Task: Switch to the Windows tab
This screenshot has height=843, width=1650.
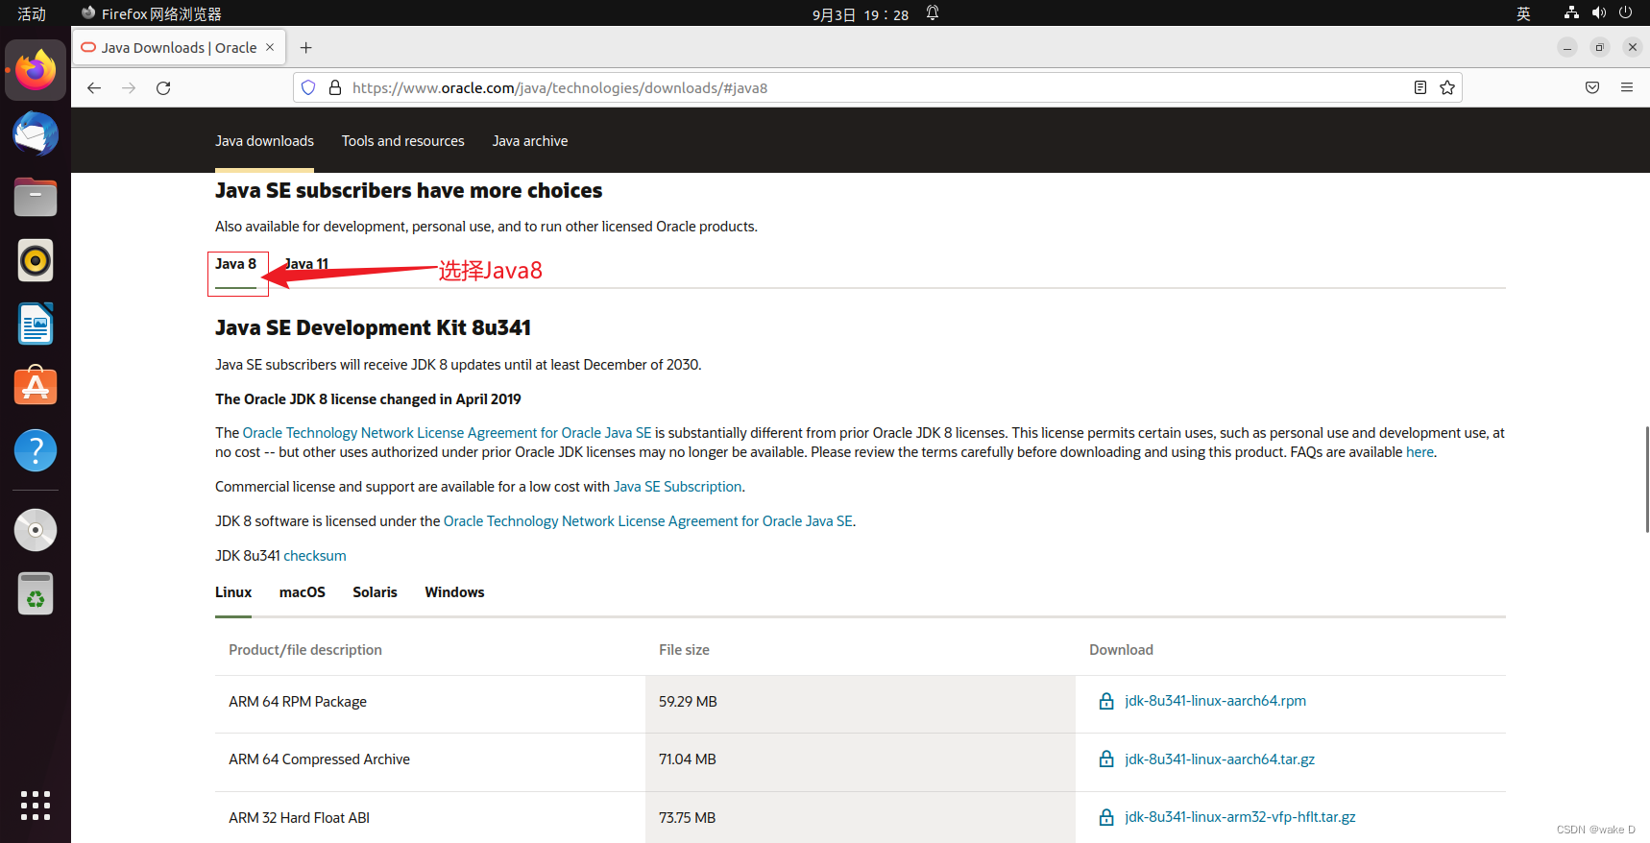Action: 454,592
